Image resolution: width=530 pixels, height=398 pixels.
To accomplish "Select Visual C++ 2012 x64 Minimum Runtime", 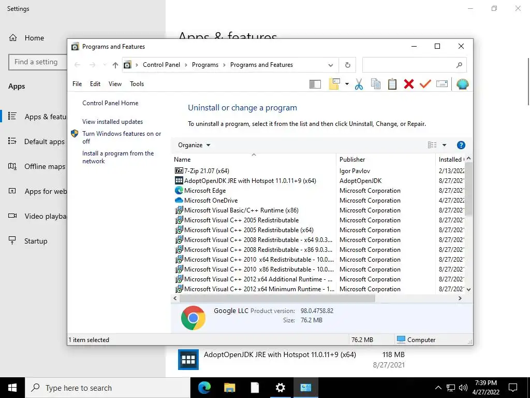I will point(254,289).
